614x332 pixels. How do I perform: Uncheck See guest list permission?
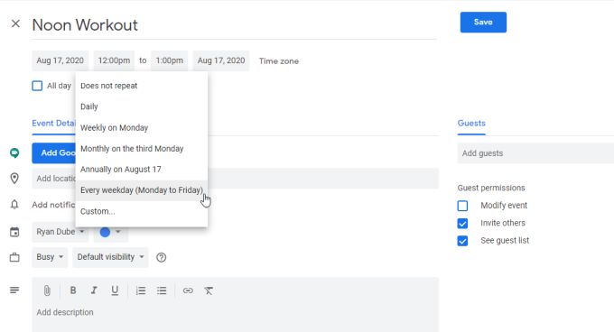(462, 241)
